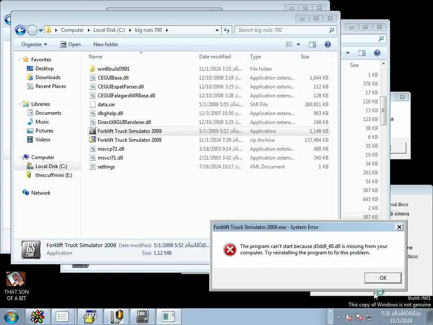Click the Action Center flag tray icon
Image resolution: width=433 pixels, height=325 pixels.
point(359,317)
